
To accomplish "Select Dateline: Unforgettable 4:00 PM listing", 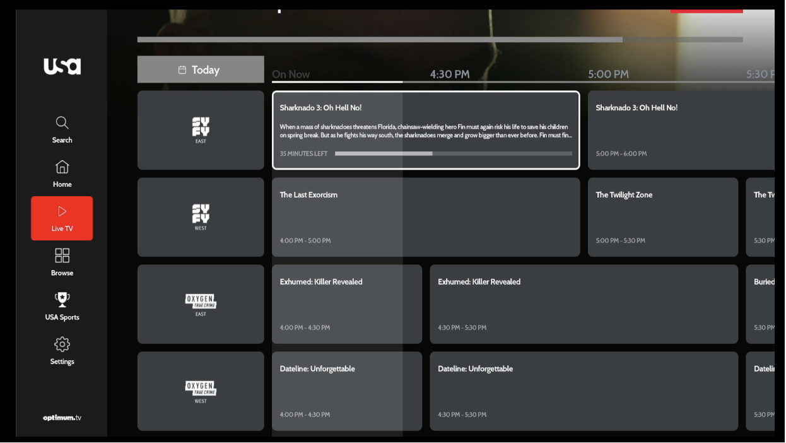I will point(347,391).
